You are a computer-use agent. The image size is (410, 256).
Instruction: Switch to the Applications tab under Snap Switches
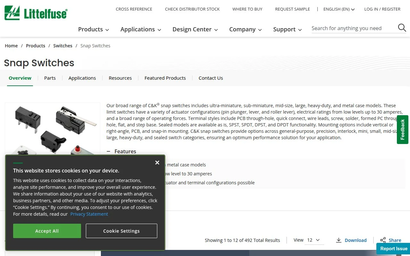(x=82, y=78)
